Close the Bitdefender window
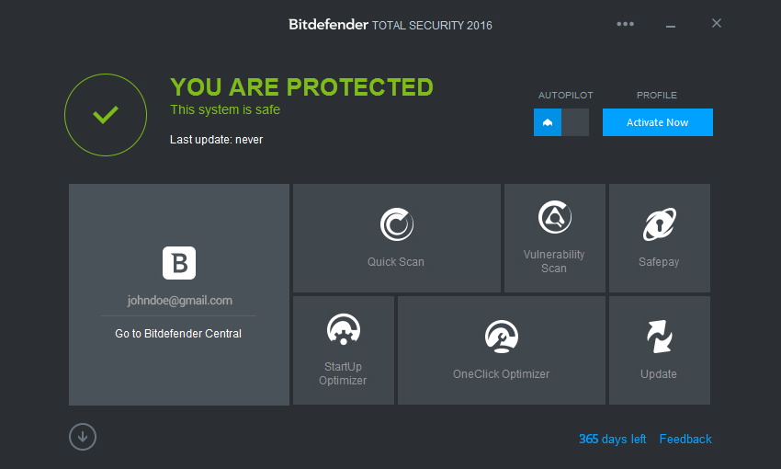The image size is (781, 469). click(x=717, y=23)
